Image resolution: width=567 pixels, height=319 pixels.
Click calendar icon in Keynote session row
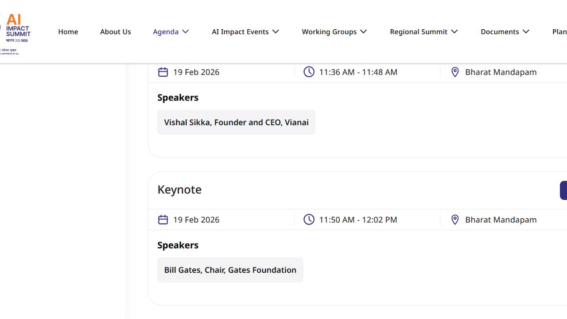pos(163,219)
